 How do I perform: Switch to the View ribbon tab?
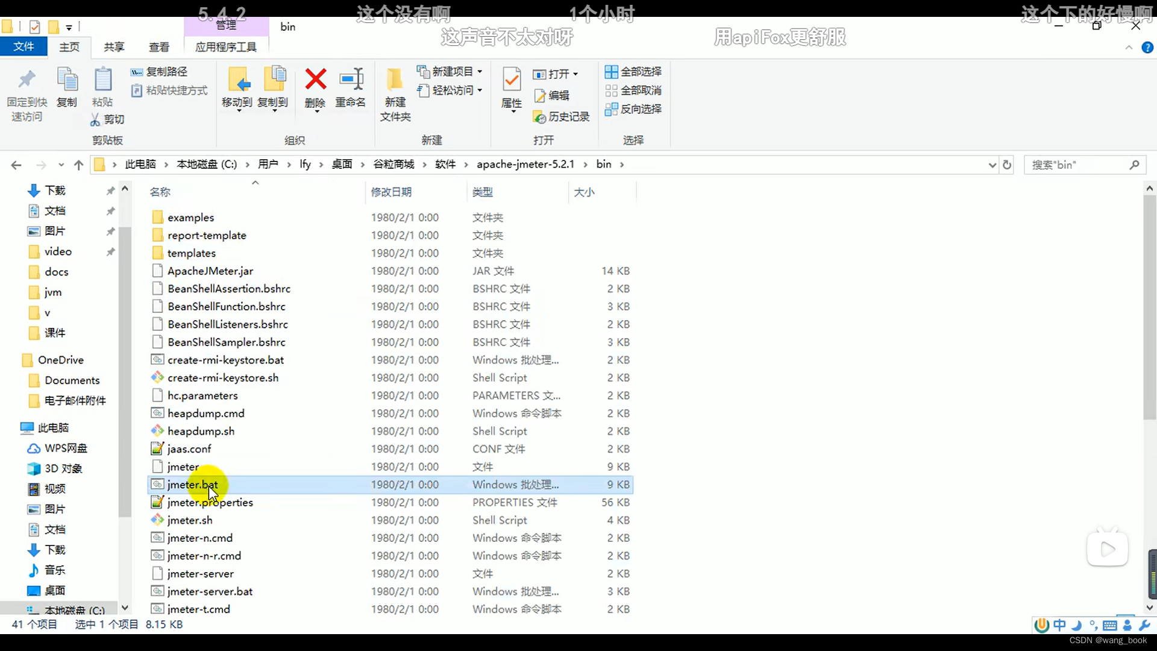click(x=159, y=47)
